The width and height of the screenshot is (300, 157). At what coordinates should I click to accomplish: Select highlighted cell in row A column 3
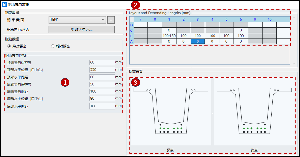pos(198,41)
